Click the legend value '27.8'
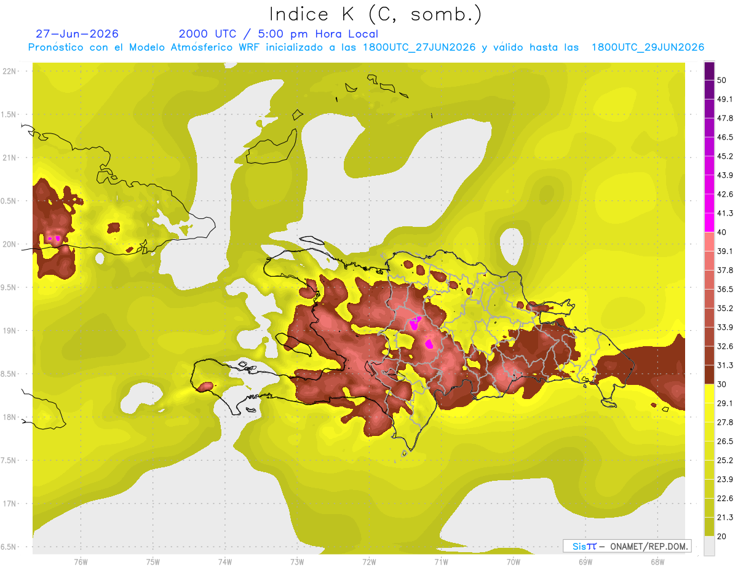 coord(724,422)
